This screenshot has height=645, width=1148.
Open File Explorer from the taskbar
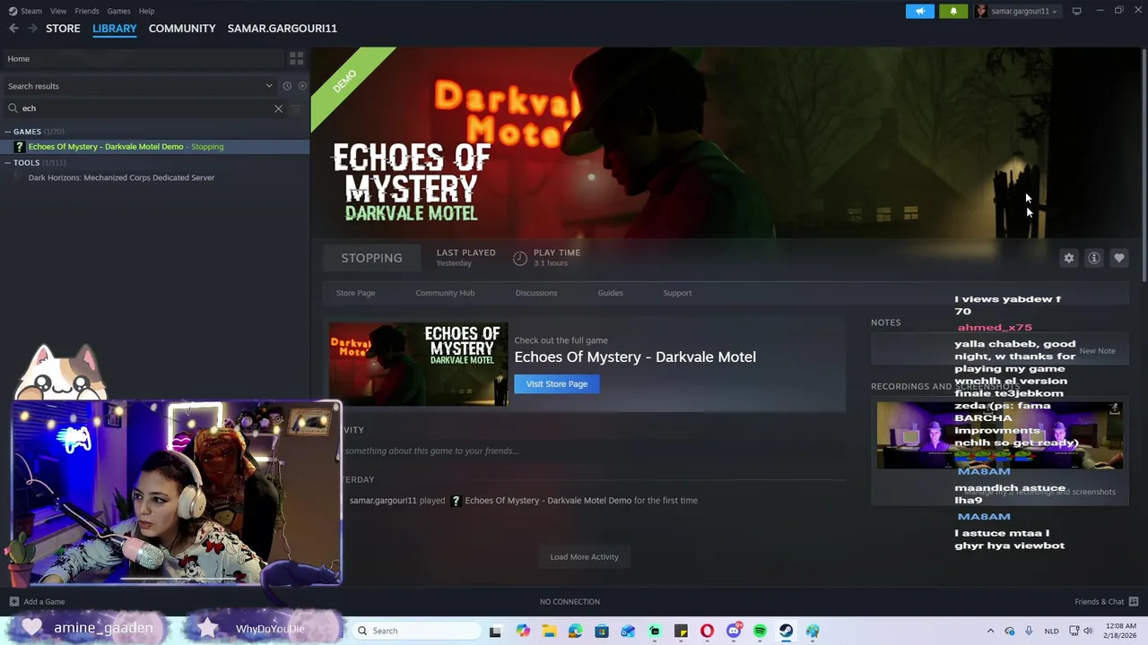tap(549, 631)
